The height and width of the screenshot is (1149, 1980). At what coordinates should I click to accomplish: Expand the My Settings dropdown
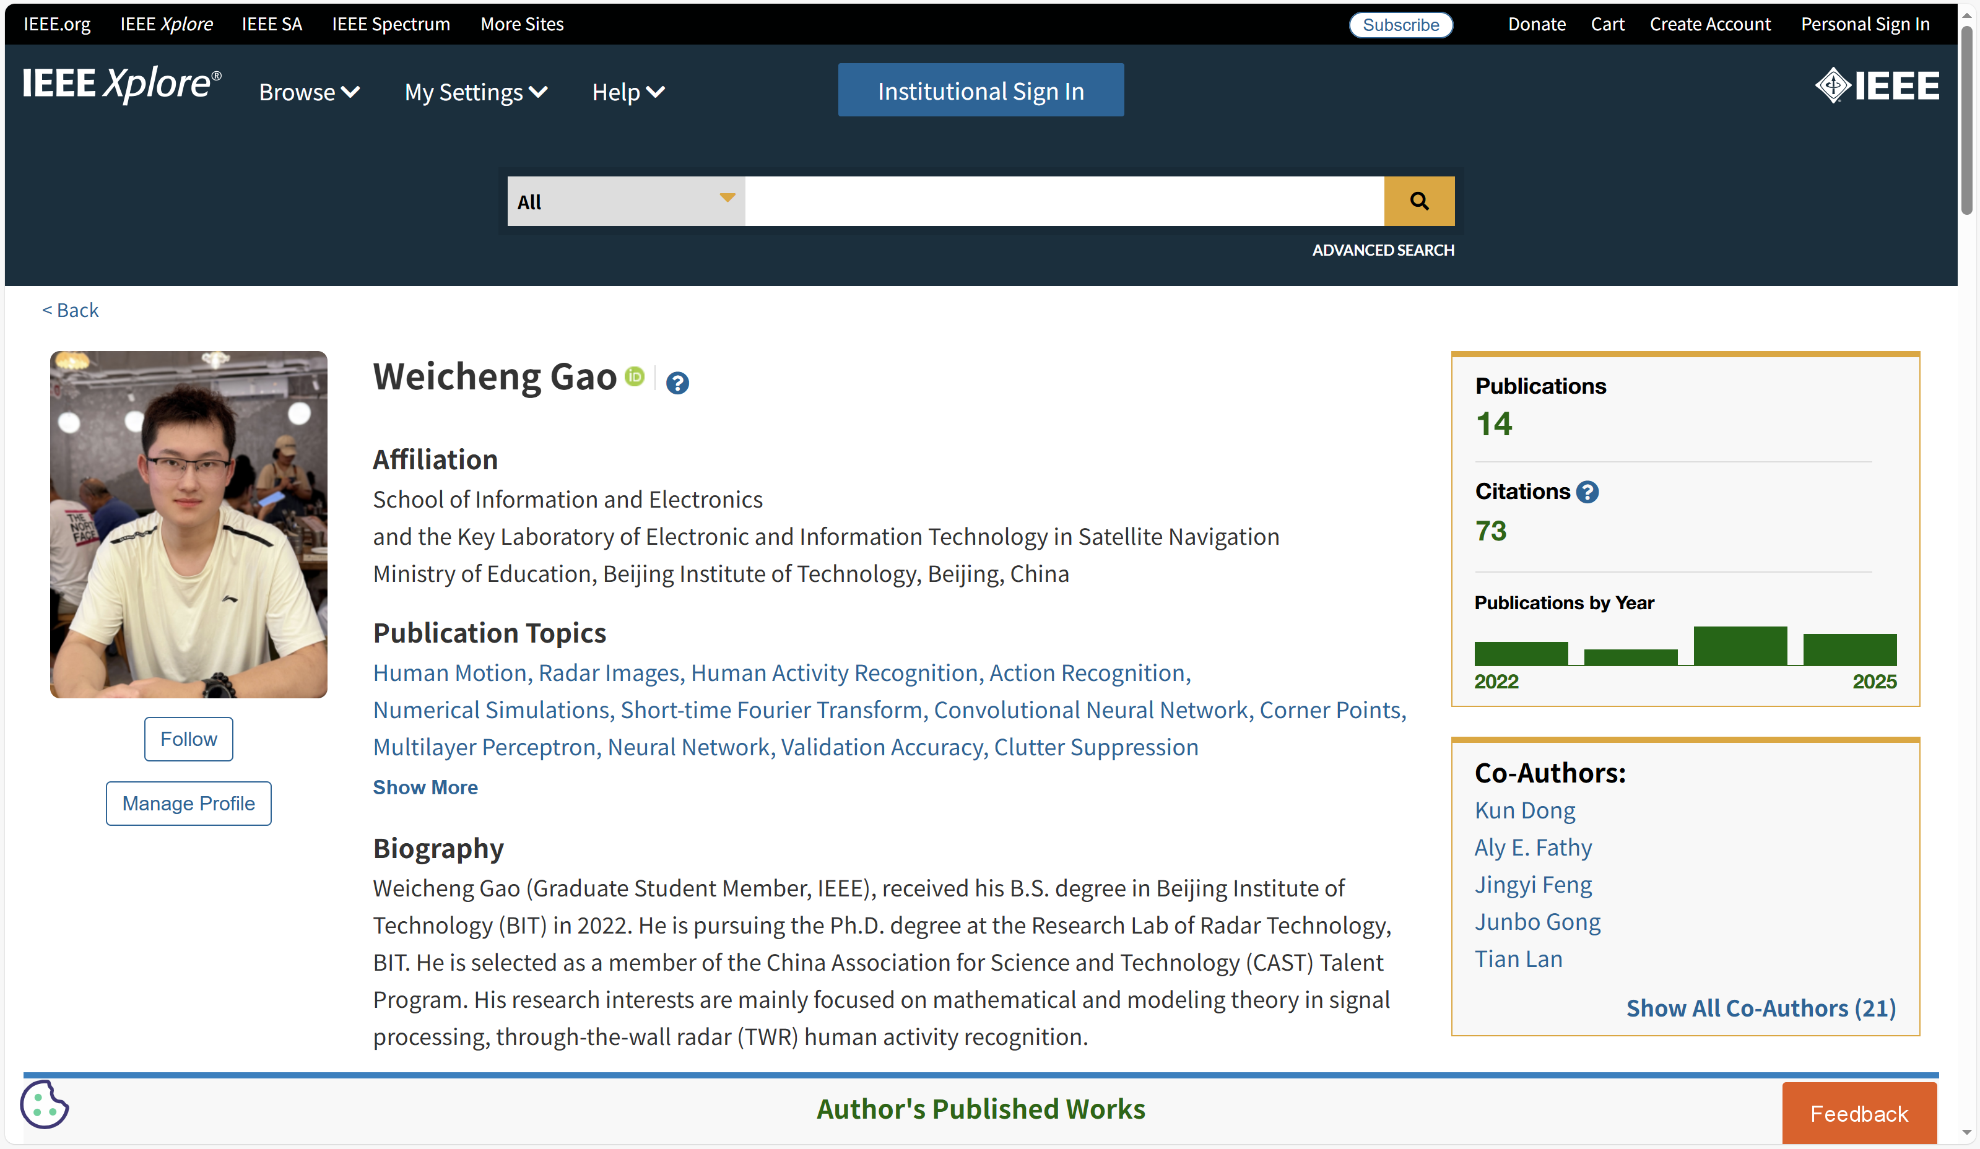click(475, 92)
